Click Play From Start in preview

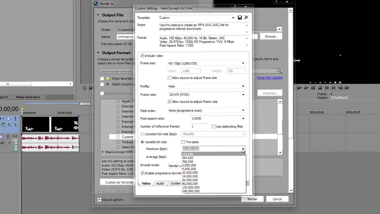(299, 88)
